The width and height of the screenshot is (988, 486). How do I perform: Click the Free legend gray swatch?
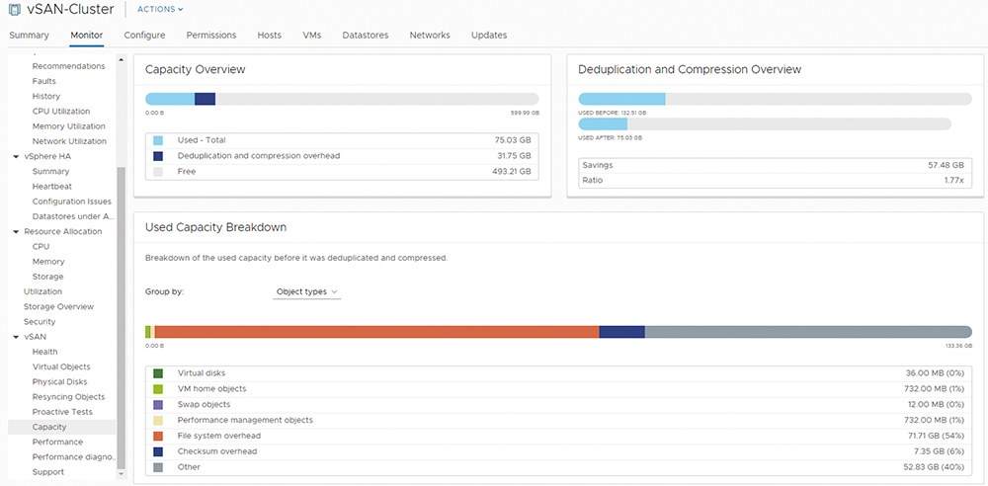coord(158,172)
